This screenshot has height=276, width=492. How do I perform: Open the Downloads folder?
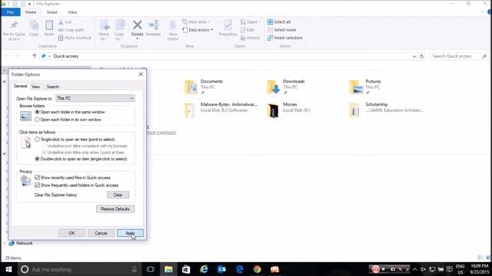click(286, 87)
